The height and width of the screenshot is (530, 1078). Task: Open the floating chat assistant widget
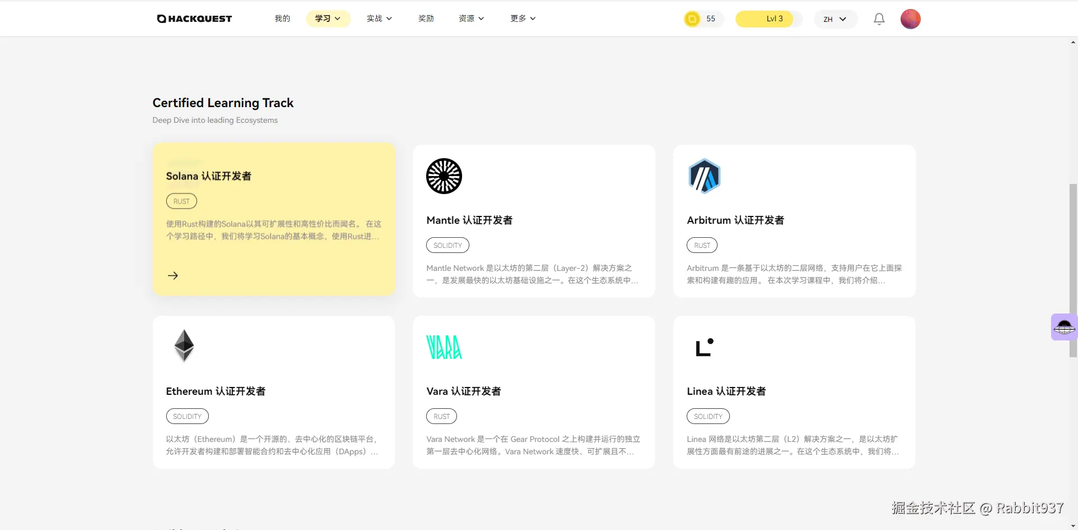(1064, 327)
